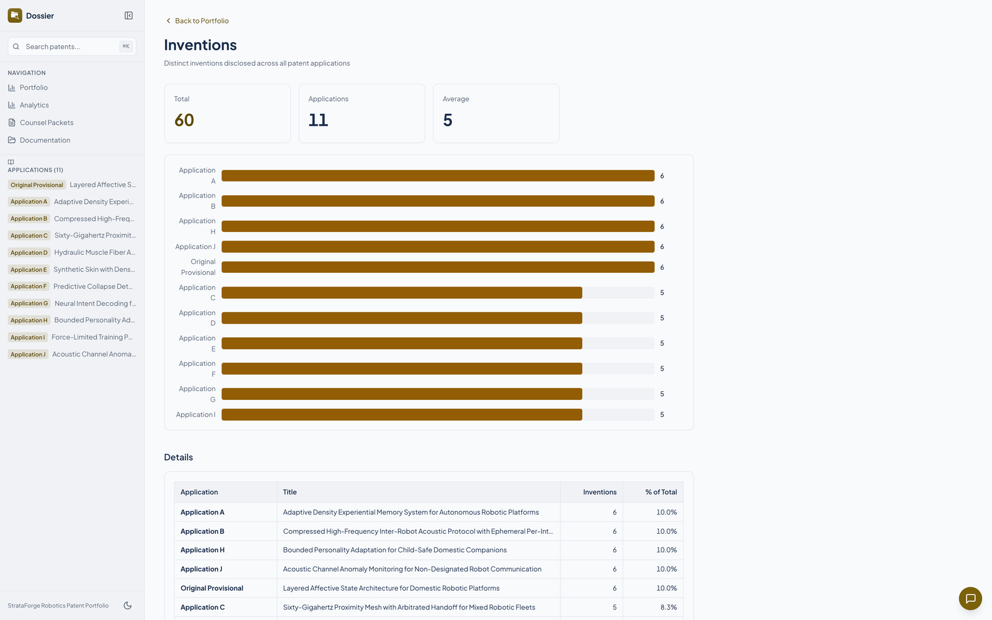Select Application I Force-Limited Training
The width and height of the screenshot is (992, 620).
tap(72, 337)
